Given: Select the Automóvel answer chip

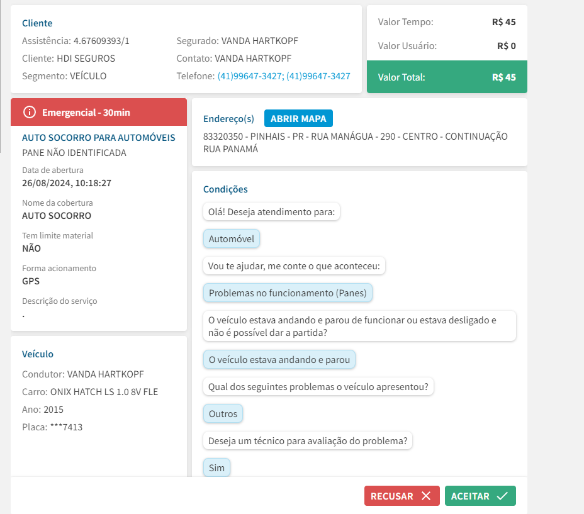Looking at the screenshot, I should (232, 238).
